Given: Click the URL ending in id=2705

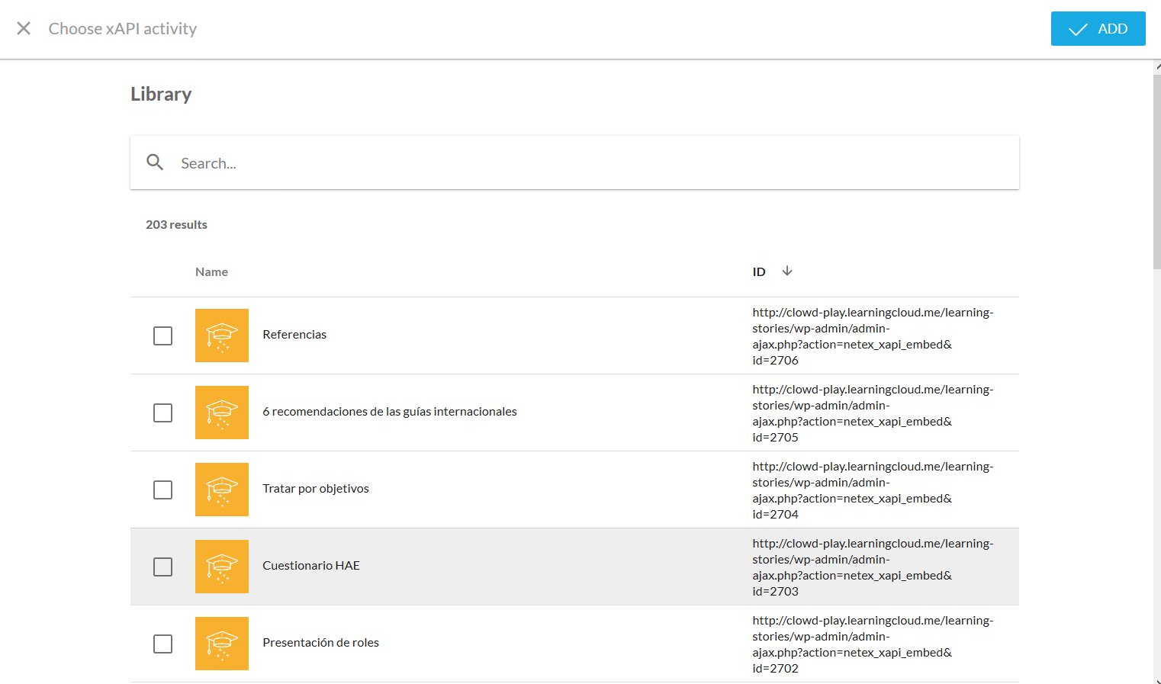Looking at the screenshot, I should point(873,413).
